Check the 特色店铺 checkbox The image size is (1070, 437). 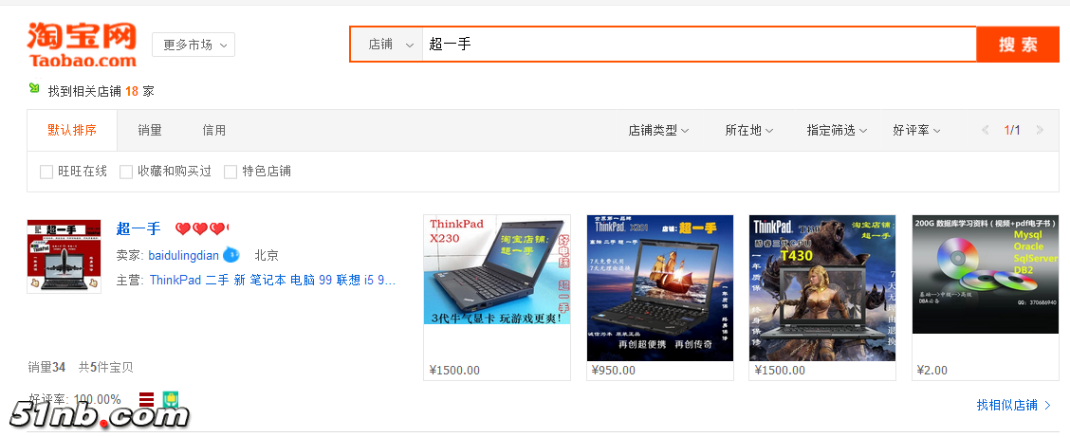[x=231, y=172]
